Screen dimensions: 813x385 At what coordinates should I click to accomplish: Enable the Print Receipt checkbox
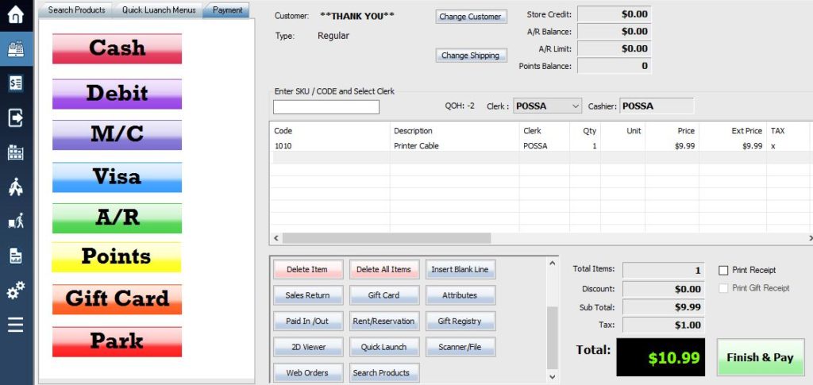click(723, 271)
